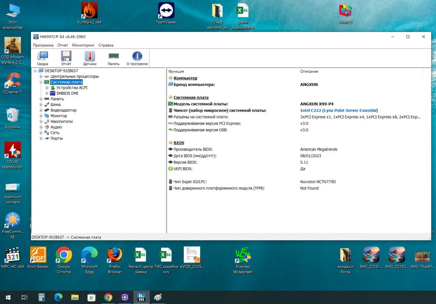This screenshot has width=436, height=304.
Task: Open File Explorer from the taskbar
Action: [75, 297]
